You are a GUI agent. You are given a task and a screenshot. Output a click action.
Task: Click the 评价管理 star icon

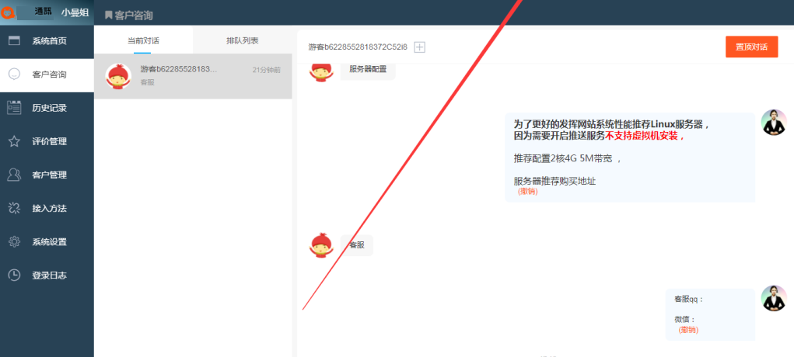coord(14,141)
